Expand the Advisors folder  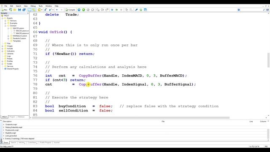tap(5, 21)
